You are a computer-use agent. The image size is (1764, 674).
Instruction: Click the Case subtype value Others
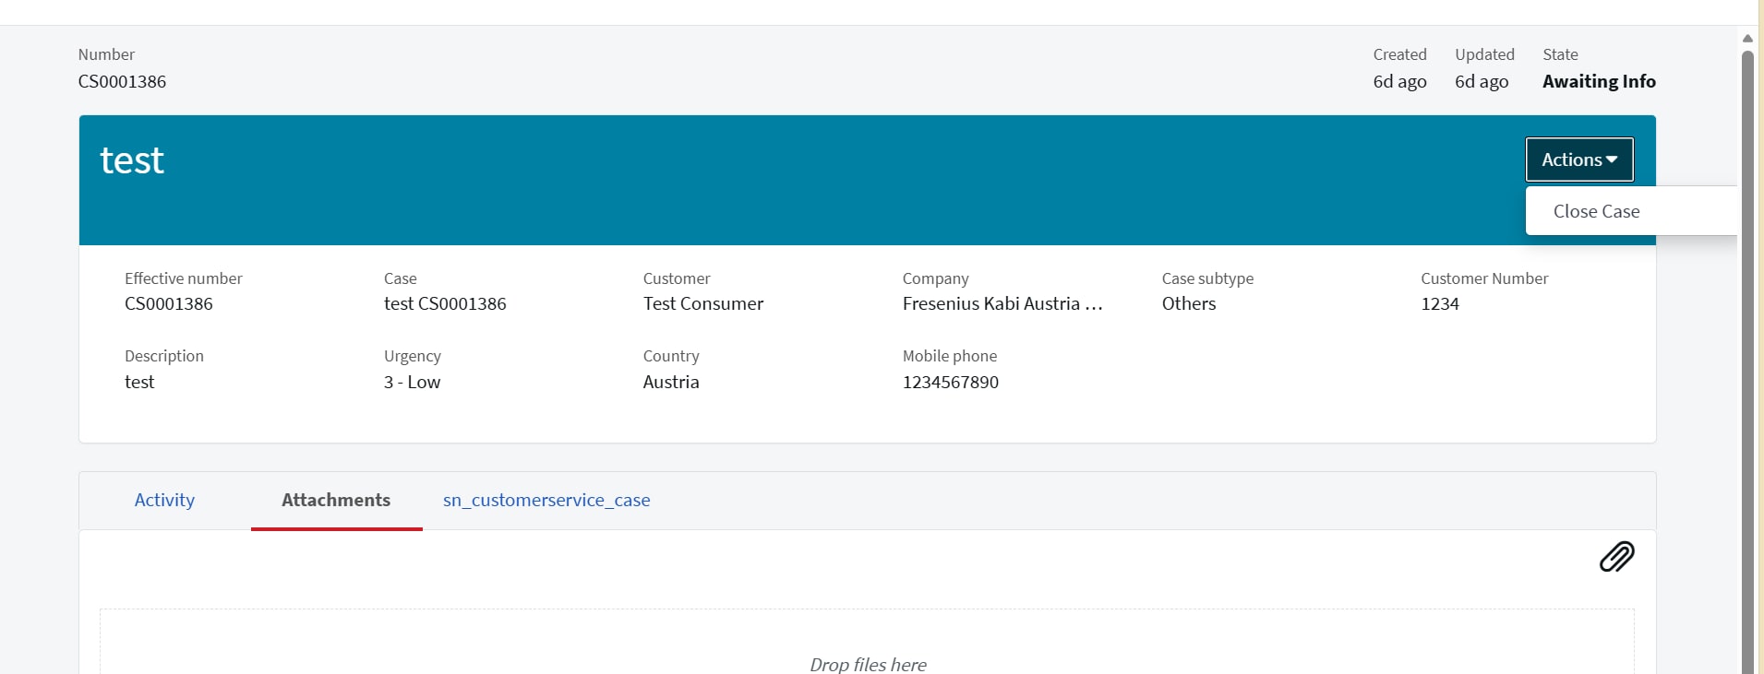click(x=1189, y=303)
